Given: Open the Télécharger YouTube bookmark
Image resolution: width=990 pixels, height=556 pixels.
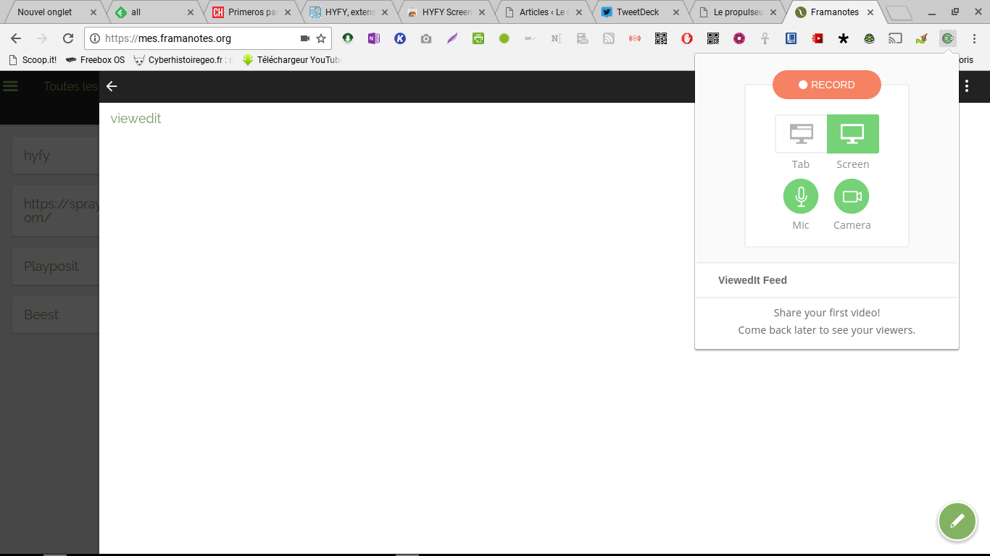Looking at the screenshot, I should pyautogui.click(x=291, y=60).
